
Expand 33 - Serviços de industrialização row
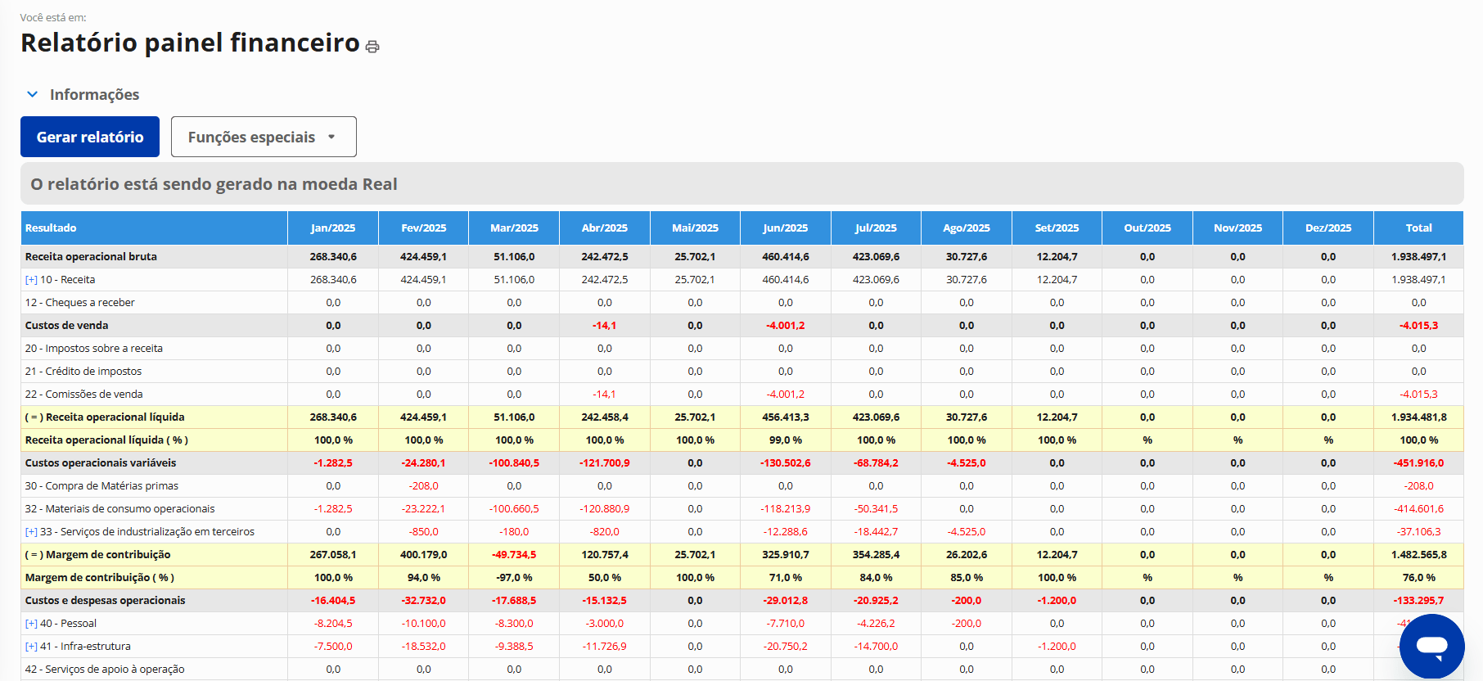pyautogui.click(x=31, y=532)
